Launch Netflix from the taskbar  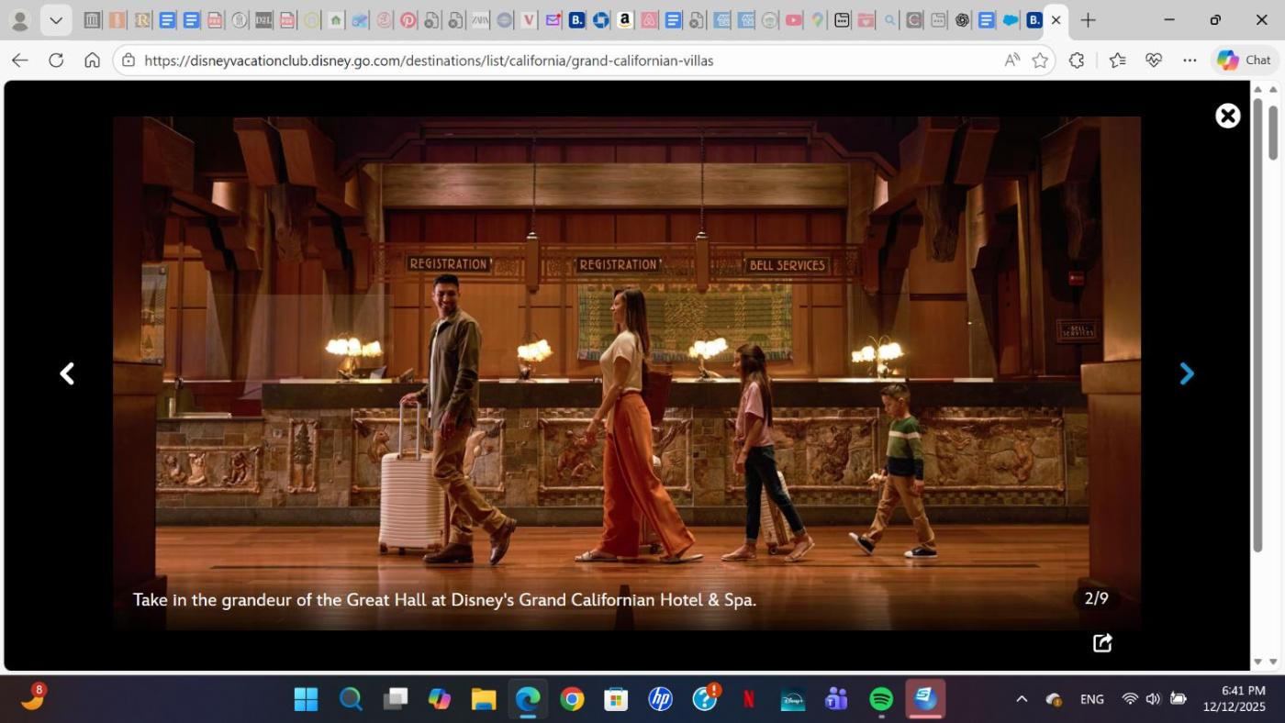click(x=748, y=699)
